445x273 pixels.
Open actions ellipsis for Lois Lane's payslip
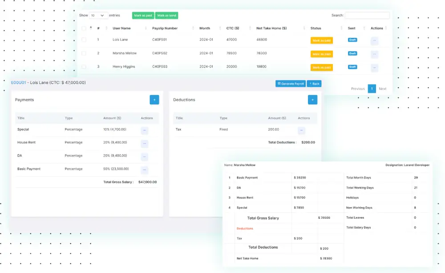click(x=374, y=40)
